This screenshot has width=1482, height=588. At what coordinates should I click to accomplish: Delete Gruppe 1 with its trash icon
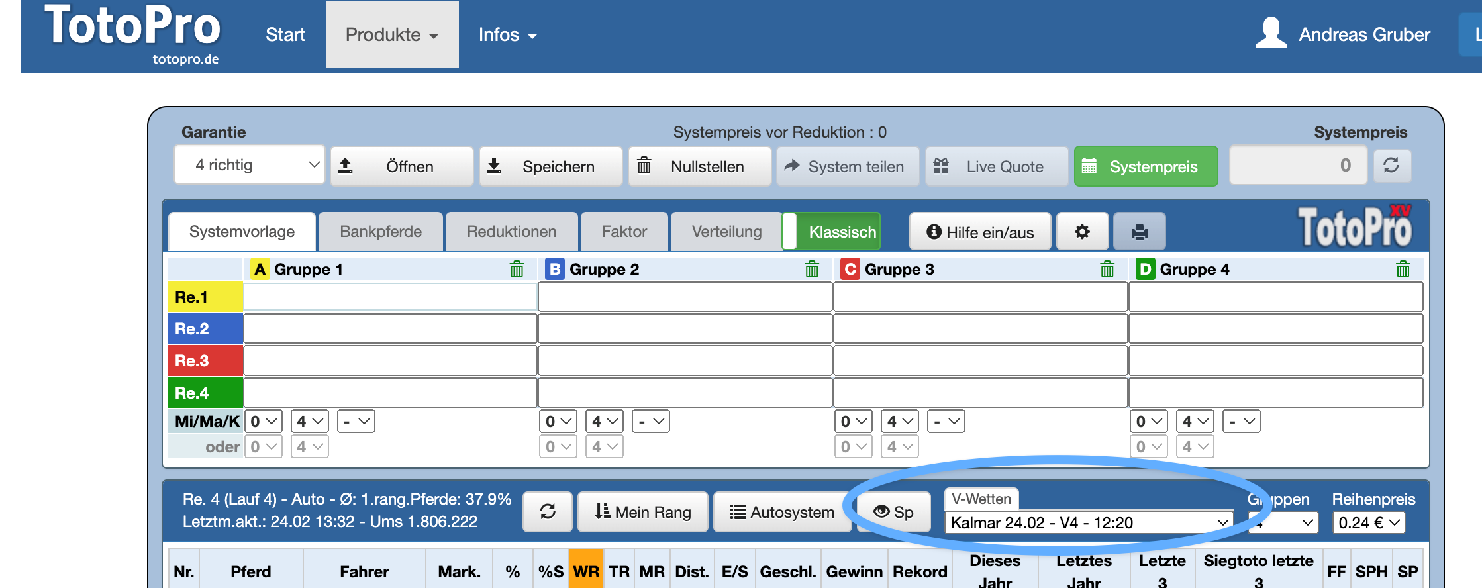tap(517, 269)
